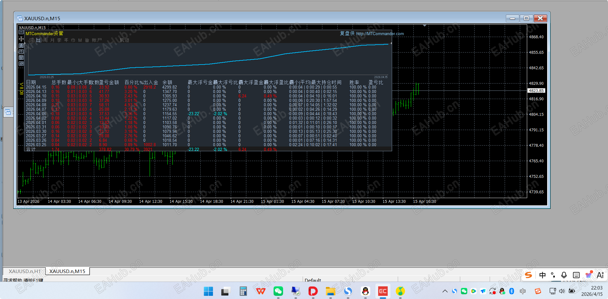Switch to the 综 summary tab
Image resolution: width=608 pixels, height=299 pixels.
(31, 40)
